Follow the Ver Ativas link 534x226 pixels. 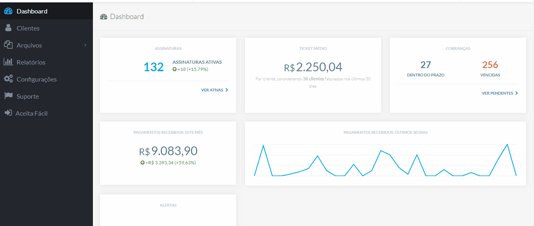tap(212, 90)
